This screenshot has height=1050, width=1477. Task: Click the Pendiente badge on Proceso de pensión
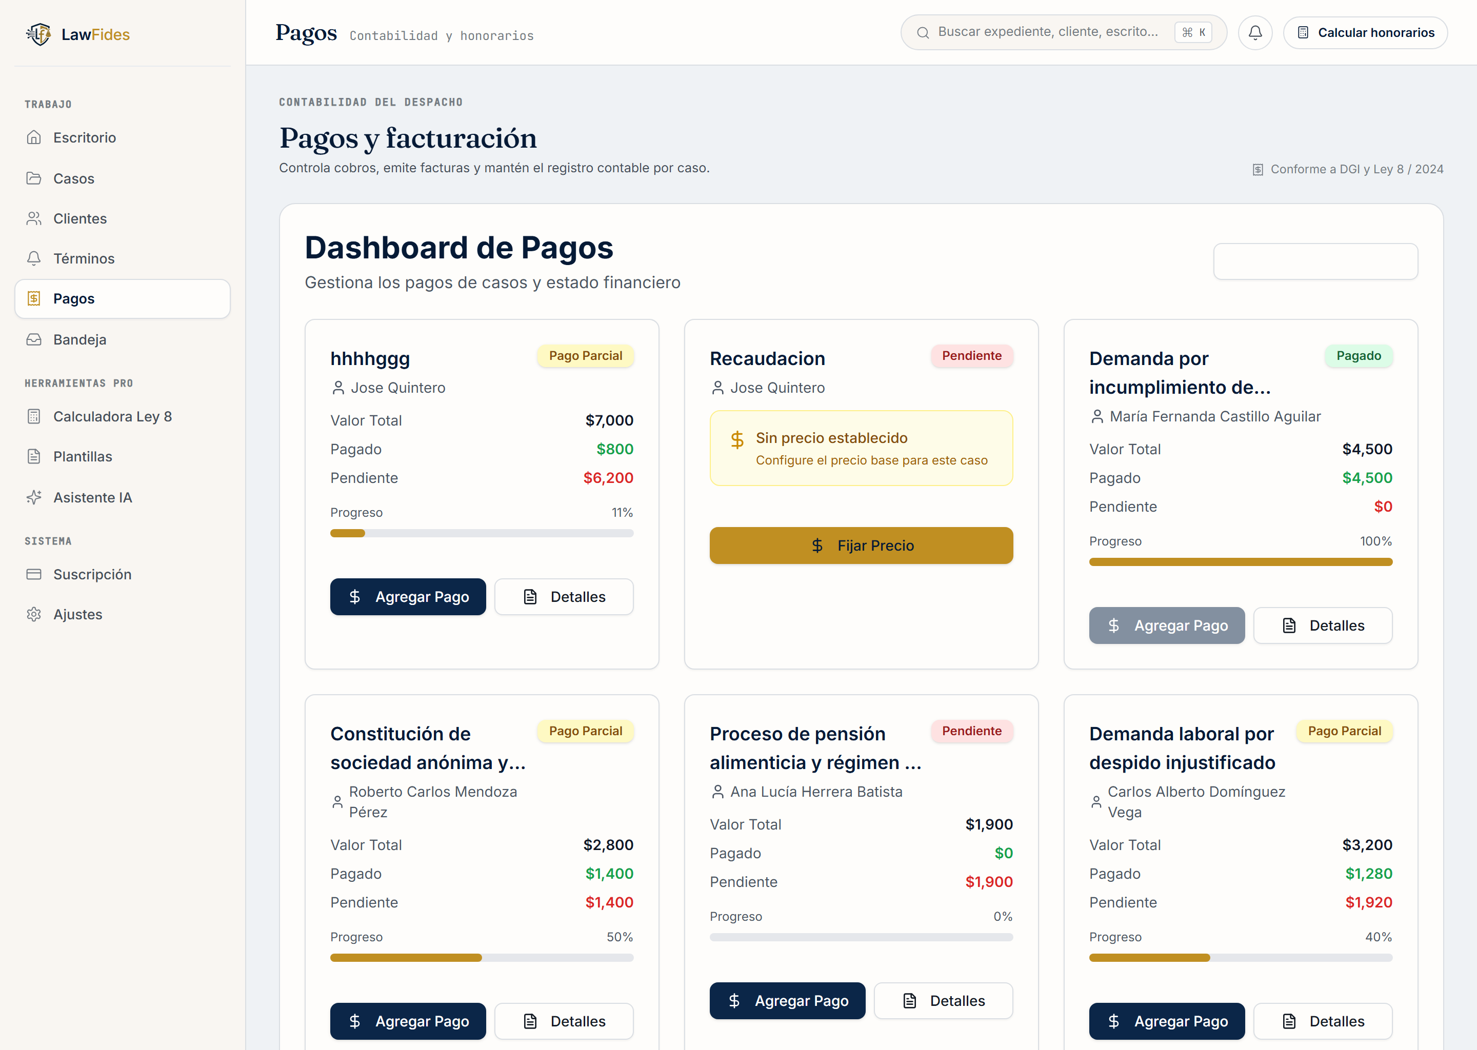point(972,731)
